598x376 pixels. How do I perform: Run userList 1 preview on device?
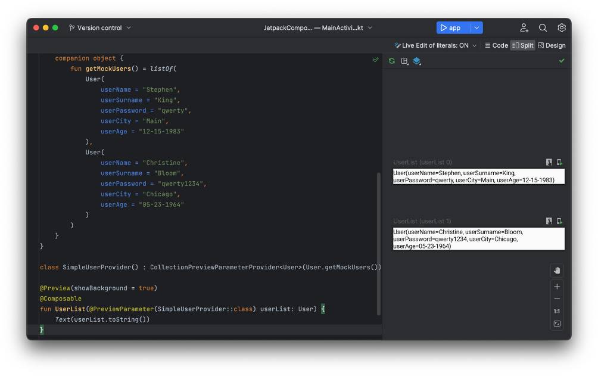coord(559,221)
